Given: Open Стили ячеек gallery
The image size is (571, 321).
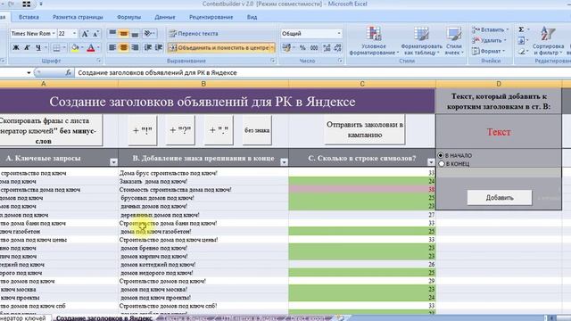Looking at the screenshot, I should [453, 41].
